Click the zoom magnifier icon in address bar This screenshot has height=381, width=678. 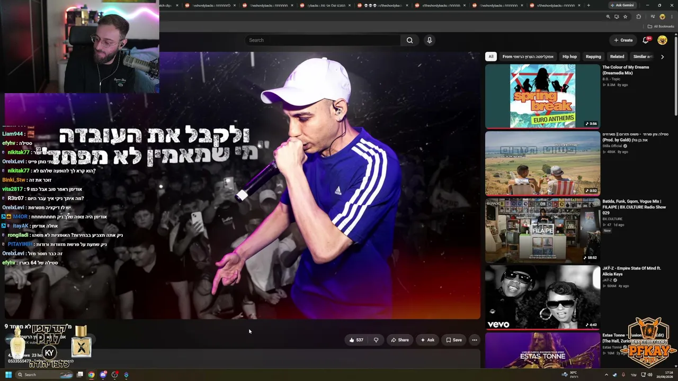(x=608, y=17)
